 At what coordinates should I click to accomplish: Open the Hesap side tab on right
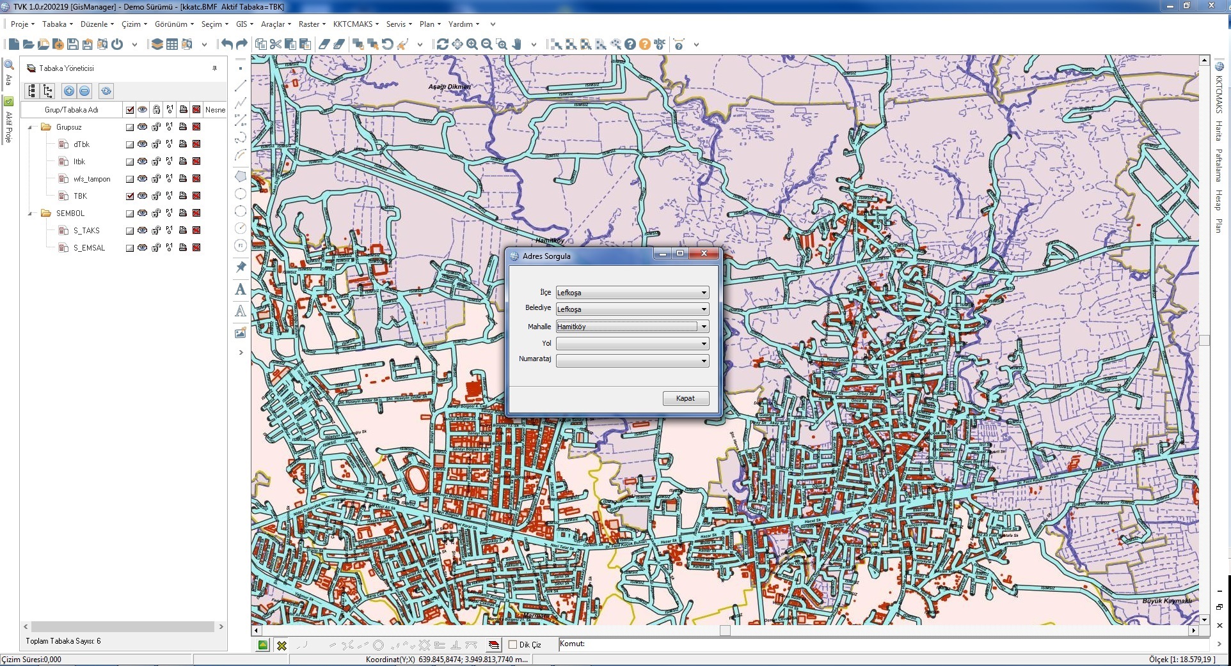tap(1219, 200)
